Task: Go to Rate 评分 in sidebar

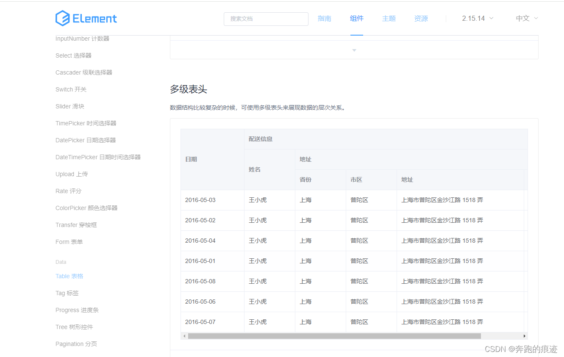Action: pos(68,191)
